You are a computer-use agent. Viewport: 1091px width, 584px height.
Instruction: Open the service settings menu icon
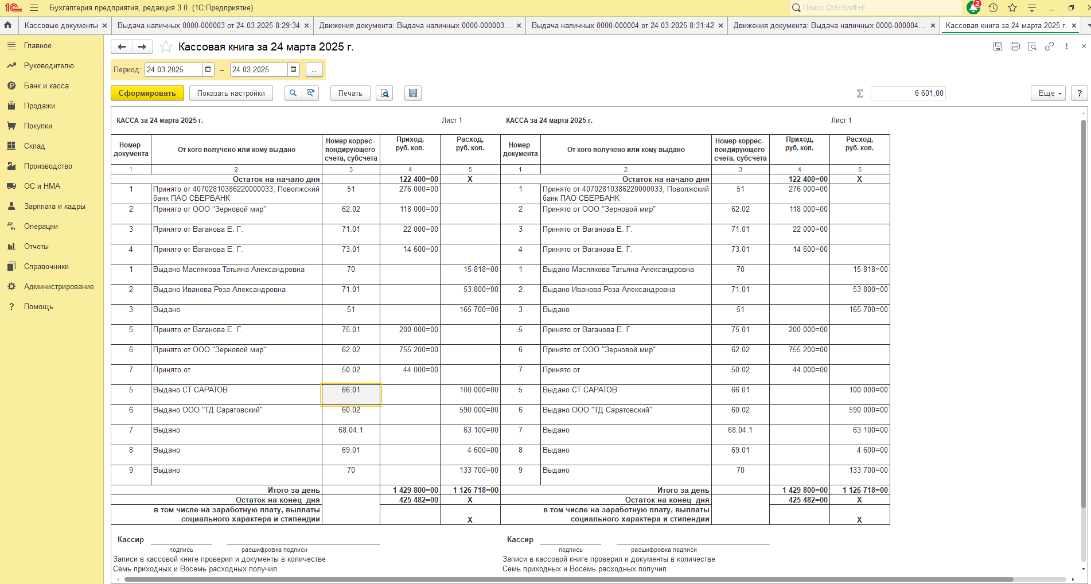point(1032,8)
